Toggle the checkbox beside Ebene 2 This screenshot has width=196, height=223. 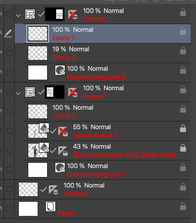9,112
